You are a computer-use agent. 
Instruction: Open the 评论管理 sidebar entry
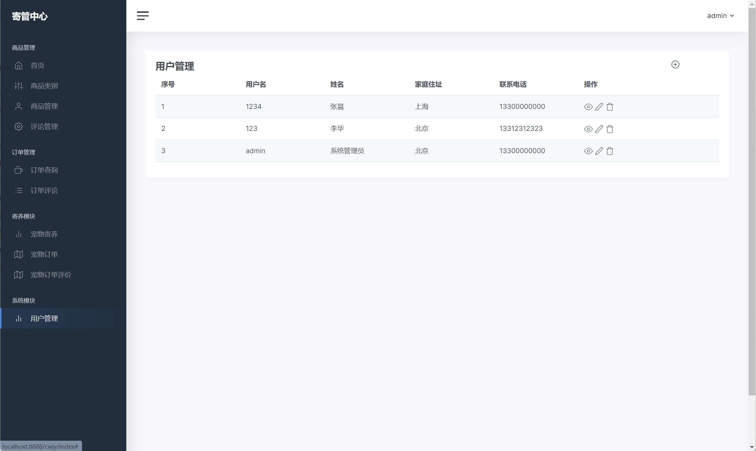[x=44, y=127]
